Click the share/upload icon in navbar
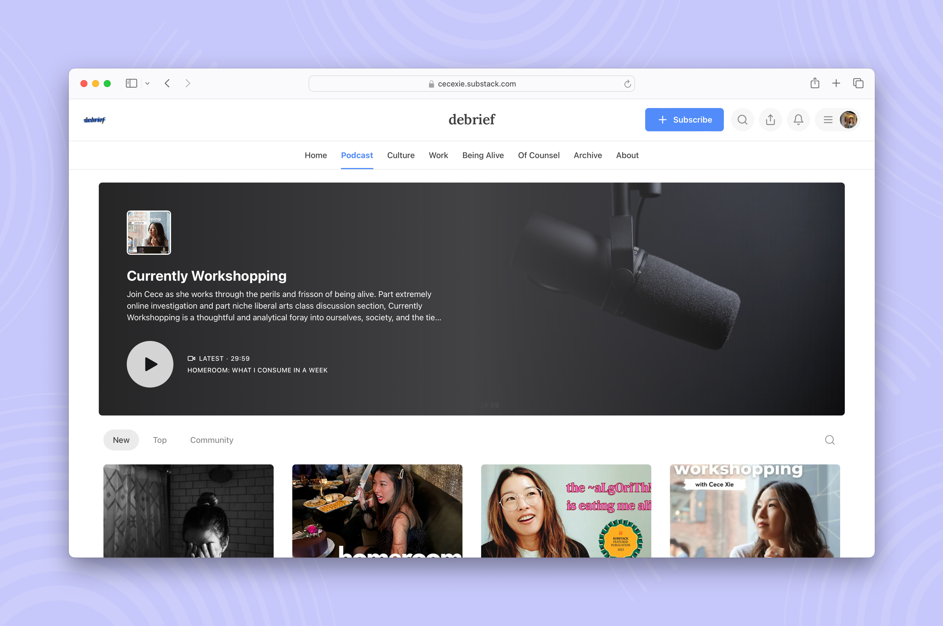The width and height of the screenshot is (943, 626). click(770, 119)
